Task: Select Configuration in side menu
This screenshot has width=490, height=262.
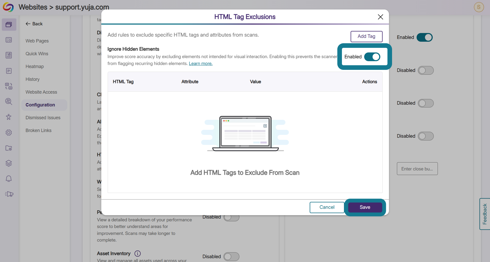Action: pos(44,105)
